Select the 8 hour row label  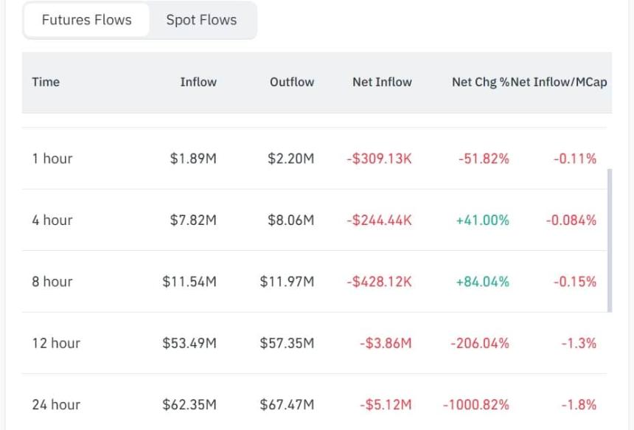[x=52, y=282]
